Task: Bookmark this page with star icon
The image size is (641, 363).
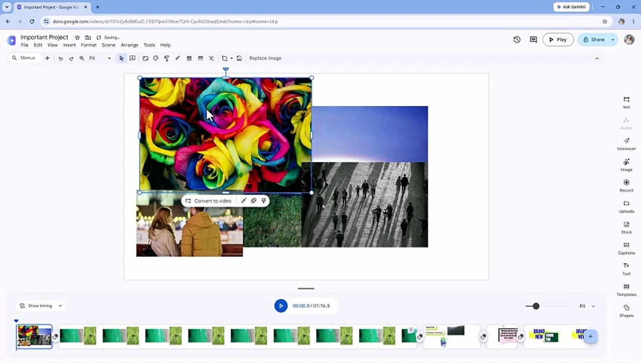Action: tap(605, 22)
